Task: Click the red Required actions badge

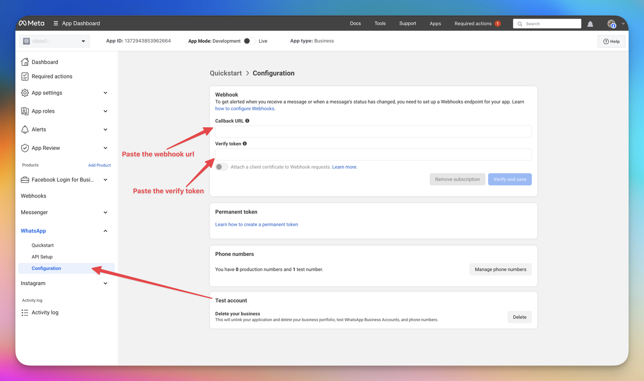Action: pos(498,24)
